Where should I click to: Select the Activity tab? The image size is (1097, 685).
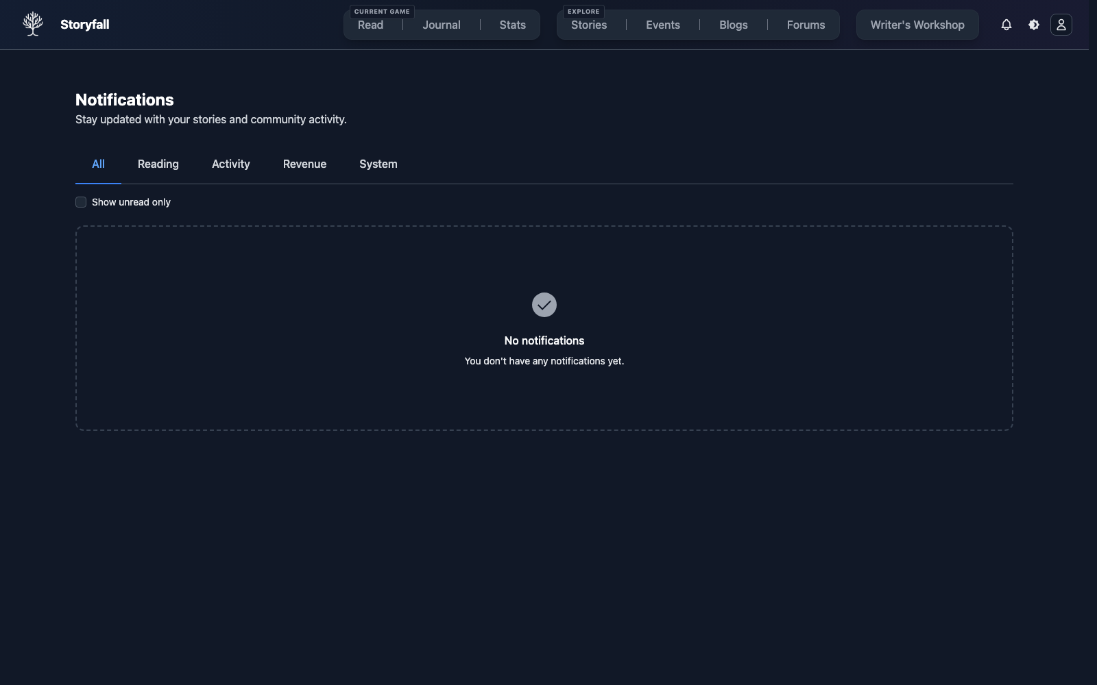[x=230, y=164]
